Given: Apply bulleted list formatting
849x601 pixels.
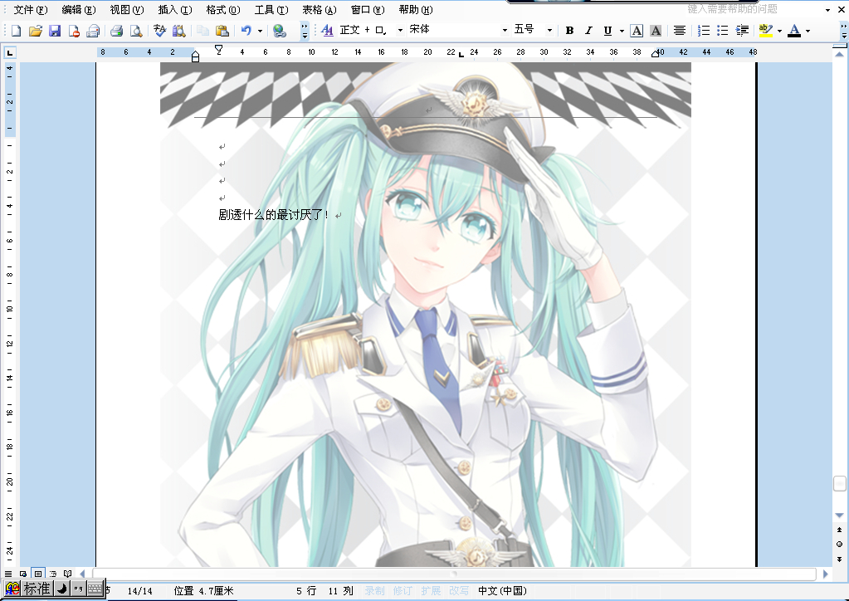Looking at the screenshot, I should 722,31.
